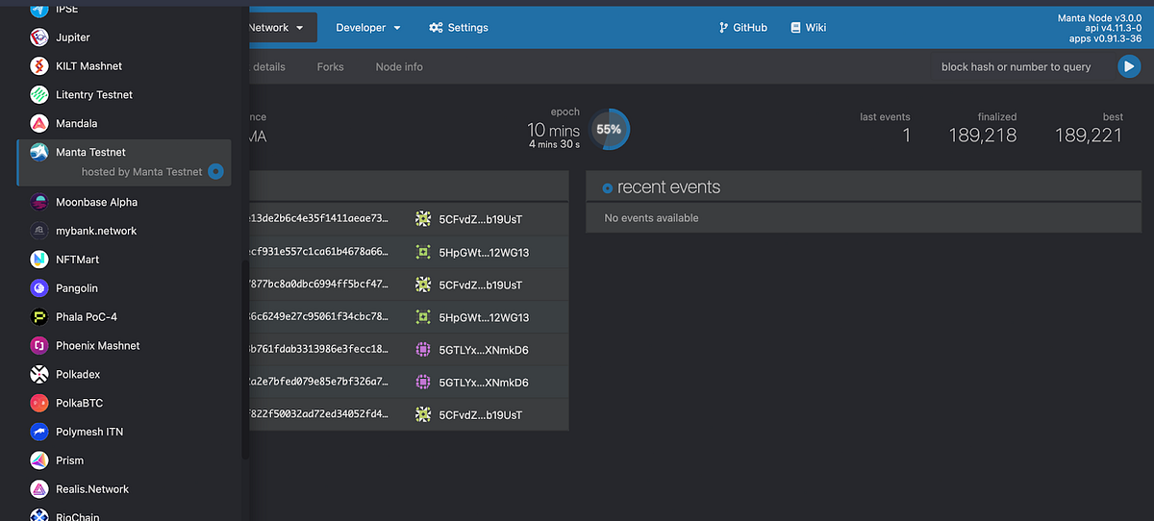Click the Phala PoC-4 logo icon
This screenshot has height=521, width=1154.
[x=39, y=317]
